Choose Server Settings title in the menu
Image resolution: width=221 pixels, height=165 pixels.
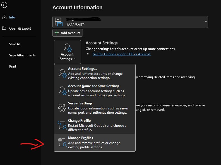pyautogui.click(x=80, y=103)
